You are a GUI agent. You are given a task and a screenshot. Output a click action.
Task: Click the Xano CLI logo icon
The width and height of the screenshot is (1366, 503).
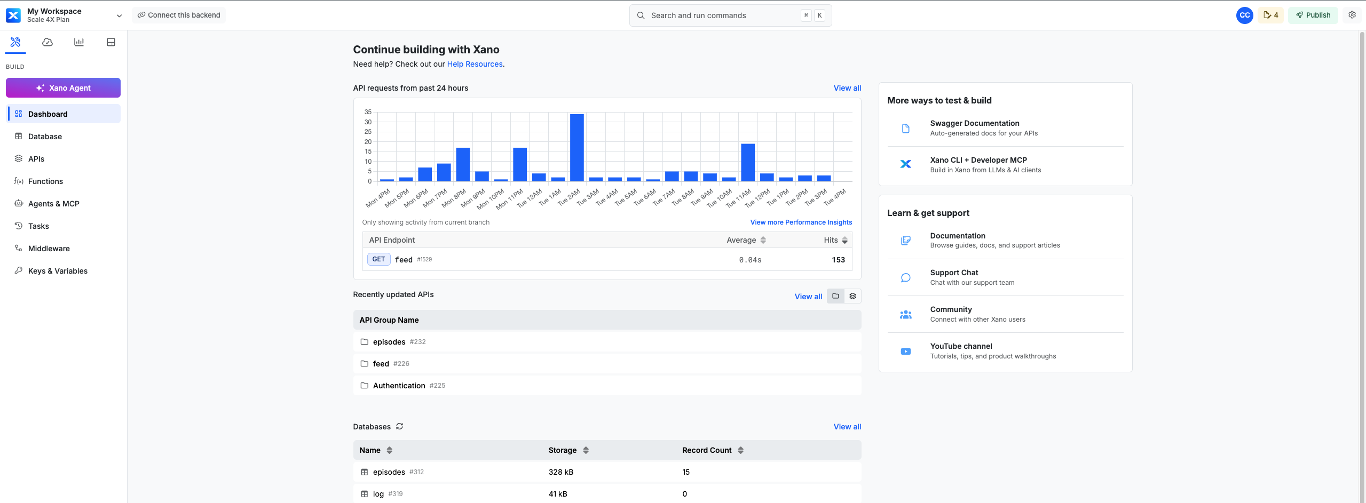pos(906,164)
